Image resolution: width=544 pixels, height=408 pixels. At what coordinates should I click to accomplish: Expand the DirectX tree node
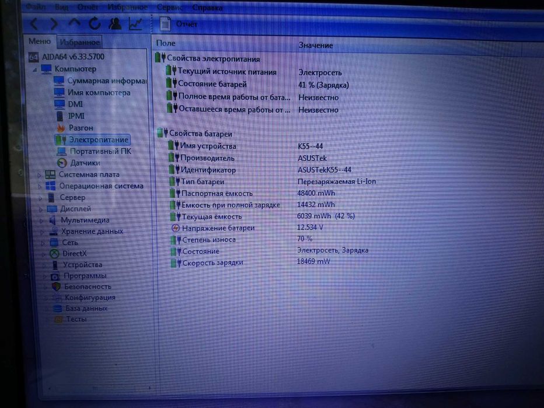click(44, 254)
